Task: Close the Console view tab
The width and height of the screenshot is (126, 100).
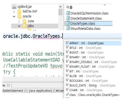Action: pos(8,86)
